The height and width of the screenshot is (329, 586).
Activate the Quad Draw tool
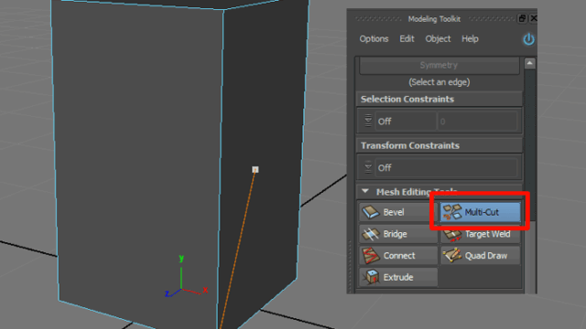pyautogui.click(x=481, y=256)
